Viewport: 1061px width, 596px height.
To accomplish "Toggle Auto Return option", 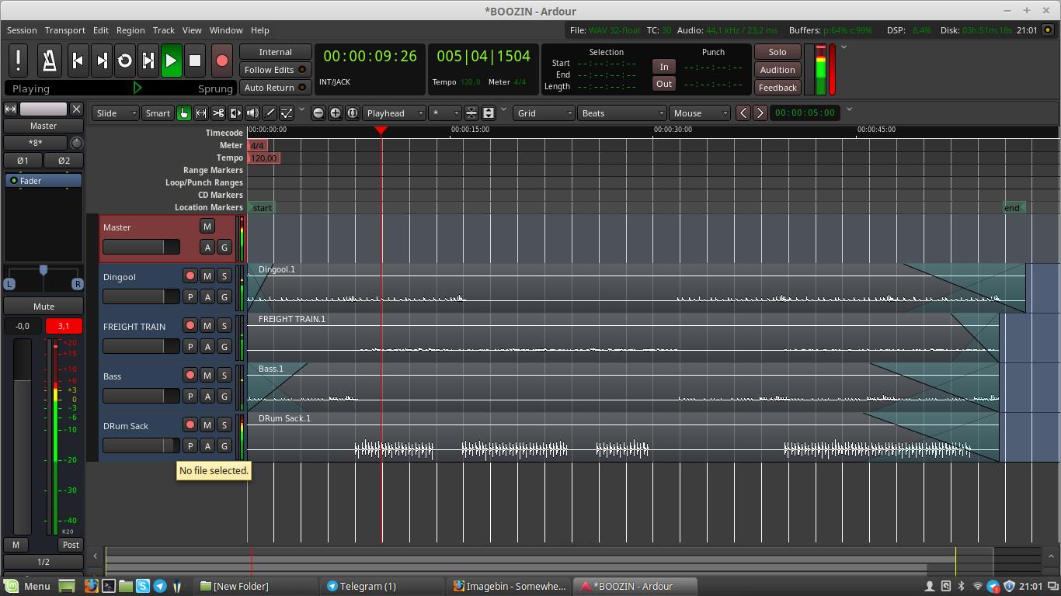I will click(275, 88).
